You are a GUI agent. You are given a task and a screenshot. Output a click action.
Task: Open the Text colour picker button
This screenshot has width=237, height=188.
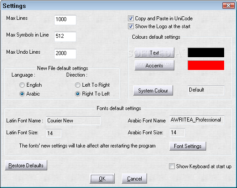click(154, 53)
